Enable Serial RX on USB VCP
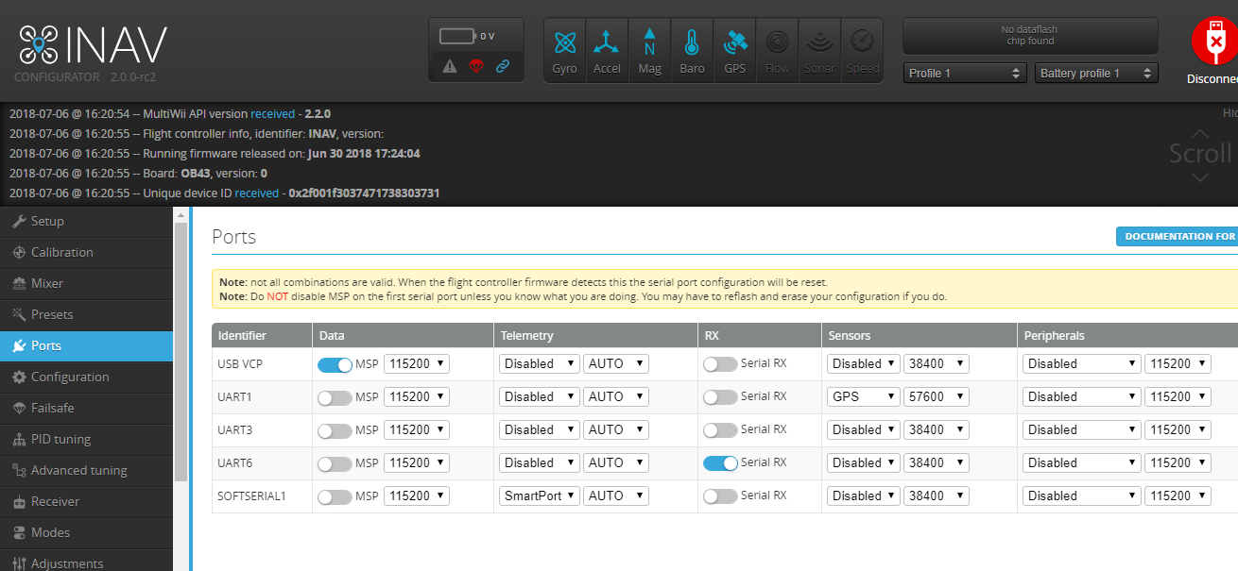 pyautogui.click(x=720, y=364)
